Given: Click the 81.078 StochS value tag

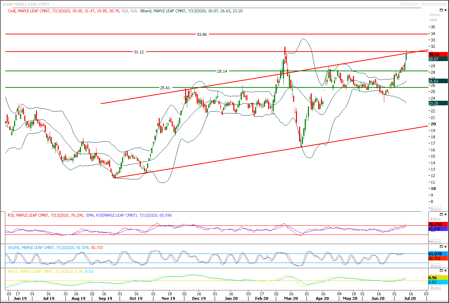Looking at the screenshot, I should 438,253.
